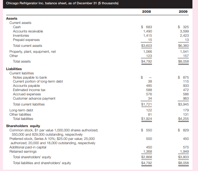Select the Preferred stock, Series A line
Screen dimensions: 198x171
point(52,141)
